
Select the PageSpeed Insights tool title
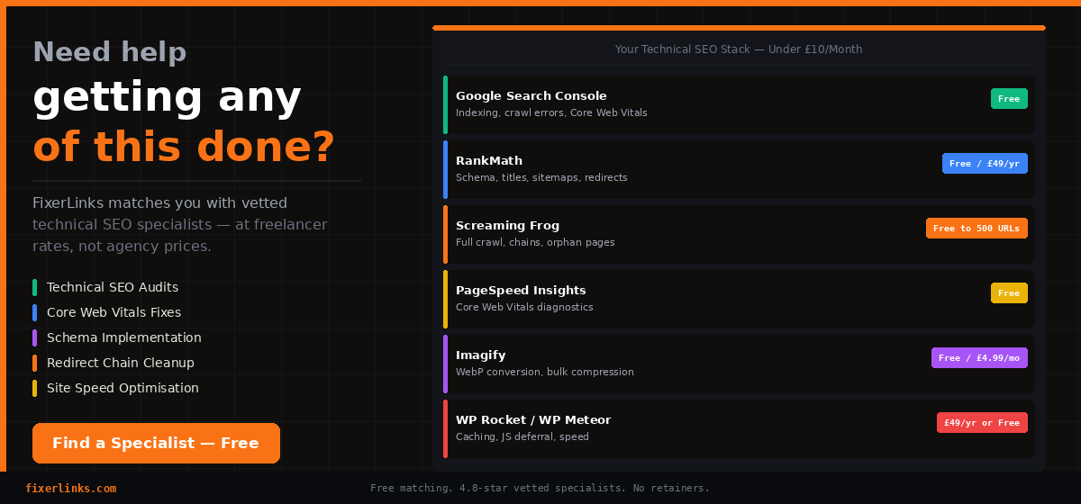[x=521, y=291]
